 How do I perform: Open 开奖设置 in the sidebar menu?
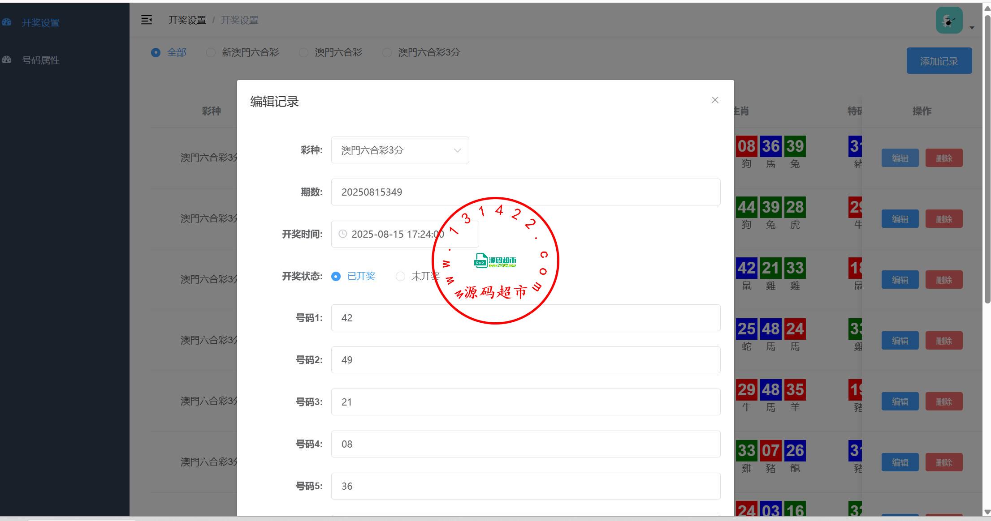40,22
